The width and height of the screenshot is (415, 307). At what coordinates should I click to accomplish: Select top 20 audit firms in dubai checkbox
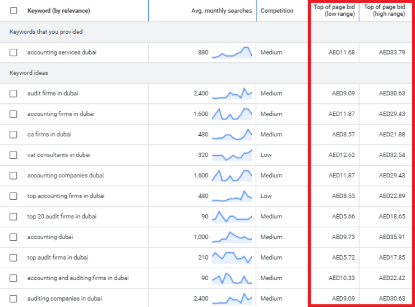(13, 217)
